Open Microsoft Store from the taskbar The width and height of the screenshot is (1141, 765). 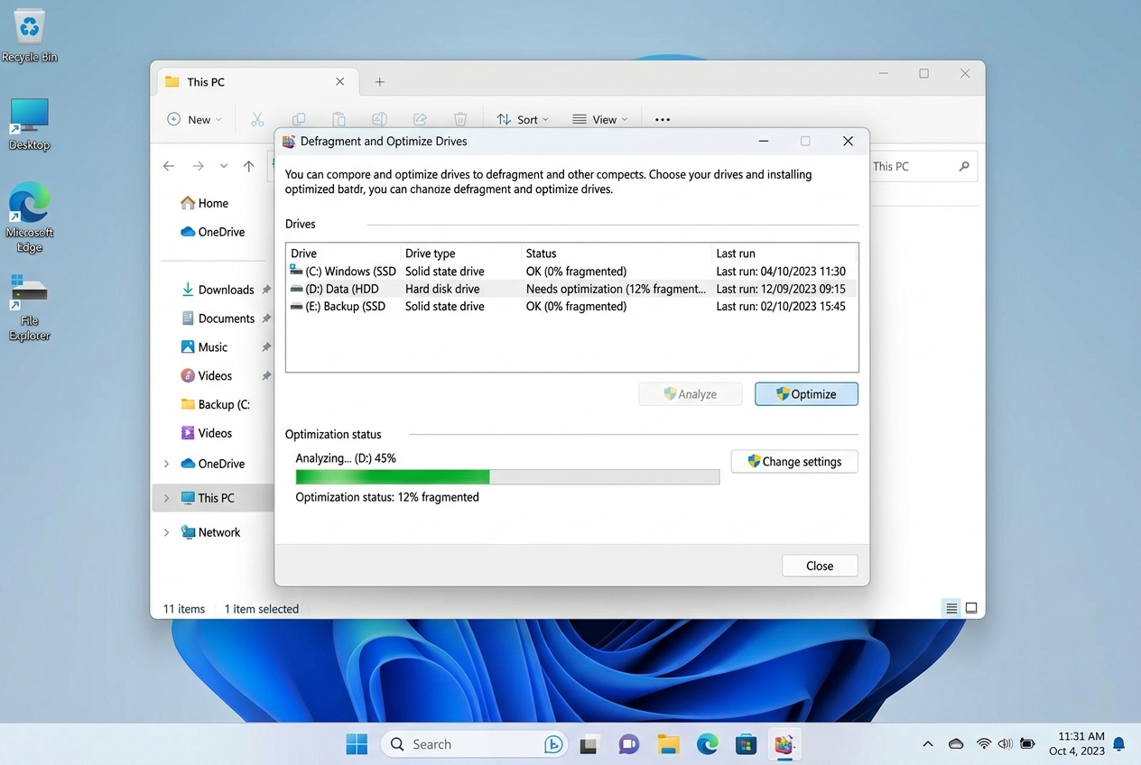pyautogui.click(x=746, y=744)
